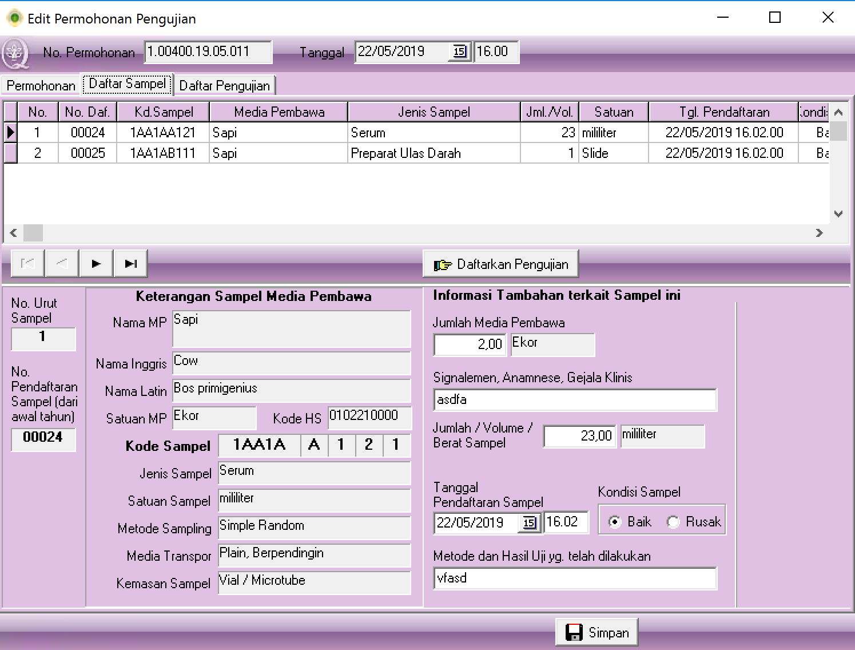The height and width of the screenshot is (650, 855).
Task: Open calendar for Tanggal Pendaftaran Sampel
Action: click(x=530, y=523)
